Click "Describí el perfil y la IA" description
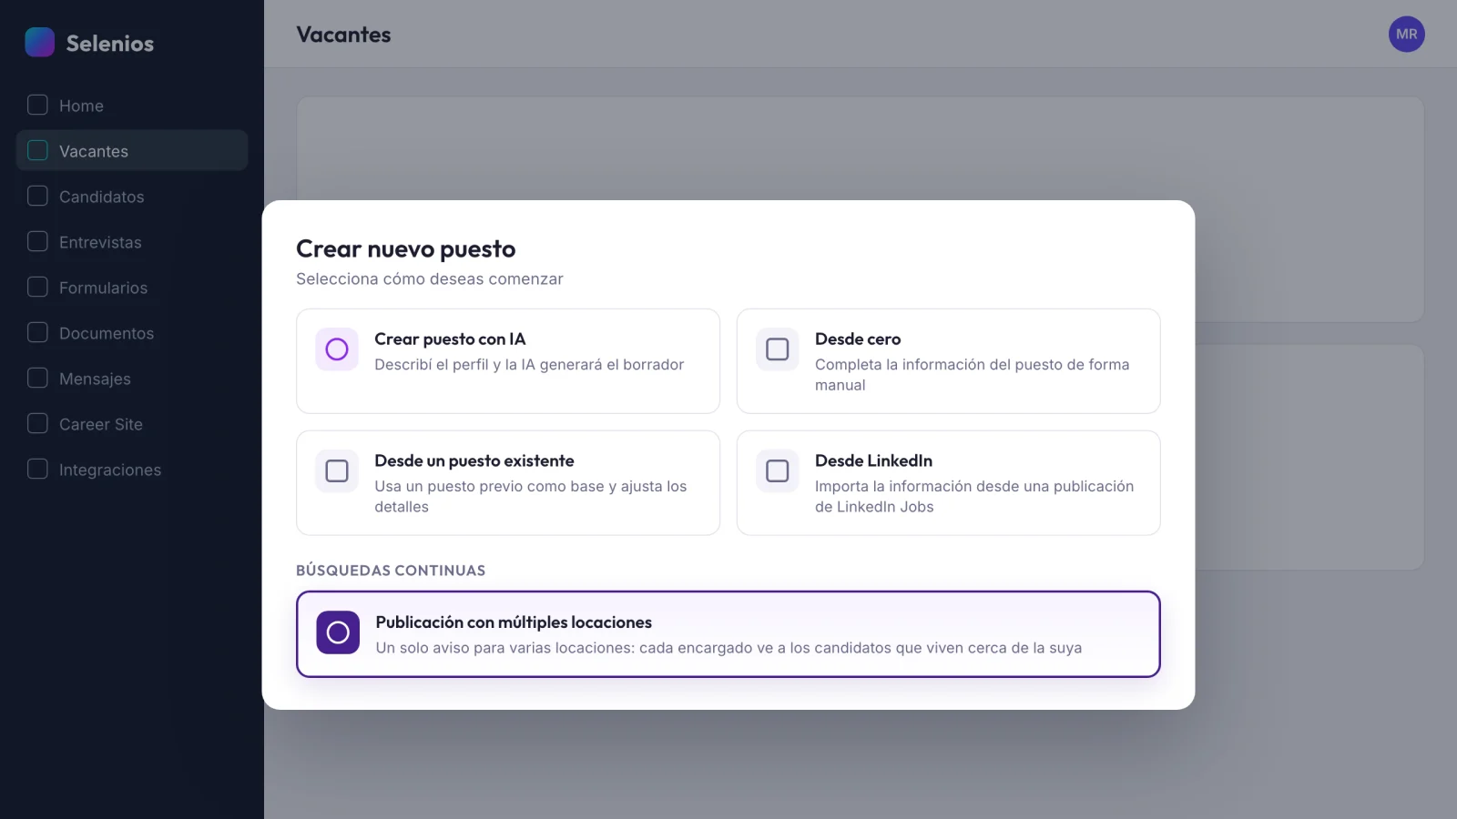Image resolution: width=1457 pixels, height=819 pixels. (529, 364)
